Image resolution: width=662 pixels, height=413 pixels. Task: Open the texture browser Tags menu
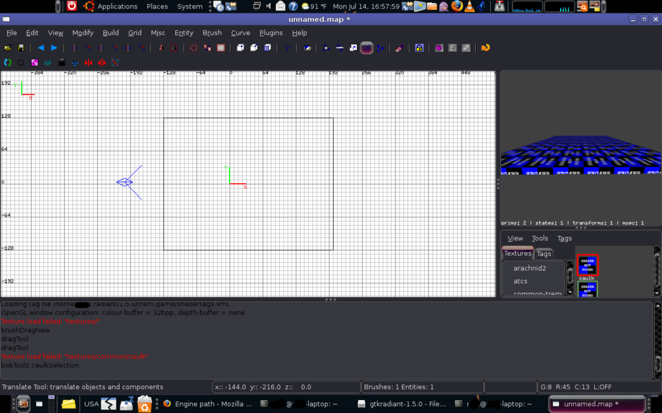point(564,238)
